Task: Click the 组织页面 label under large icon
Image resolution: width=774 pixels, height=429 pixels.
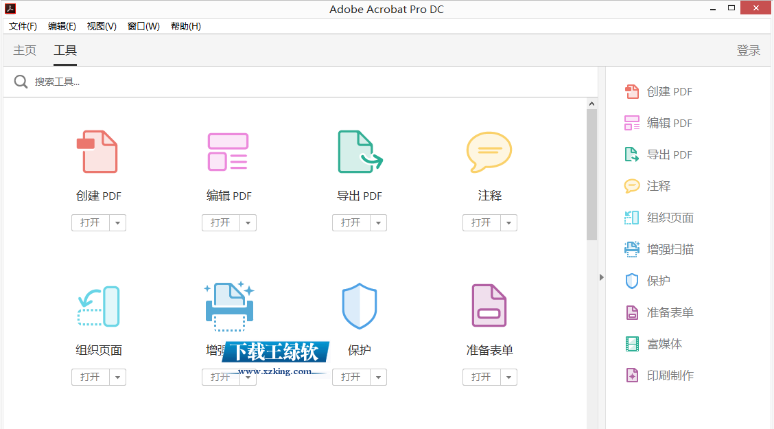Action: tap(99, 350)
